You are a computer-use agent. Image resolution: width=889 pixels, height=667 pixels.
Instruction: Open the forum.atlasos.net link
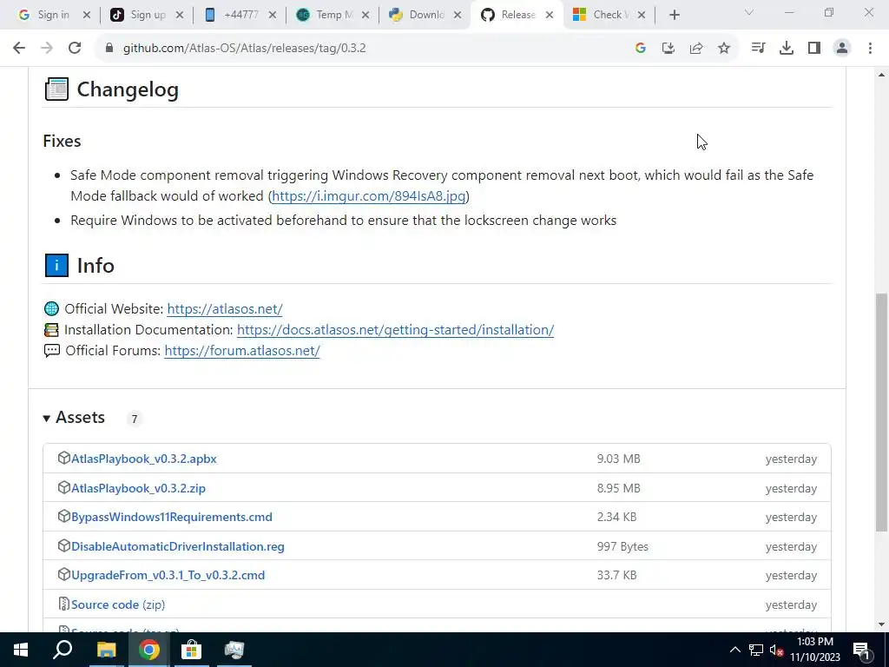click(242, 351)
